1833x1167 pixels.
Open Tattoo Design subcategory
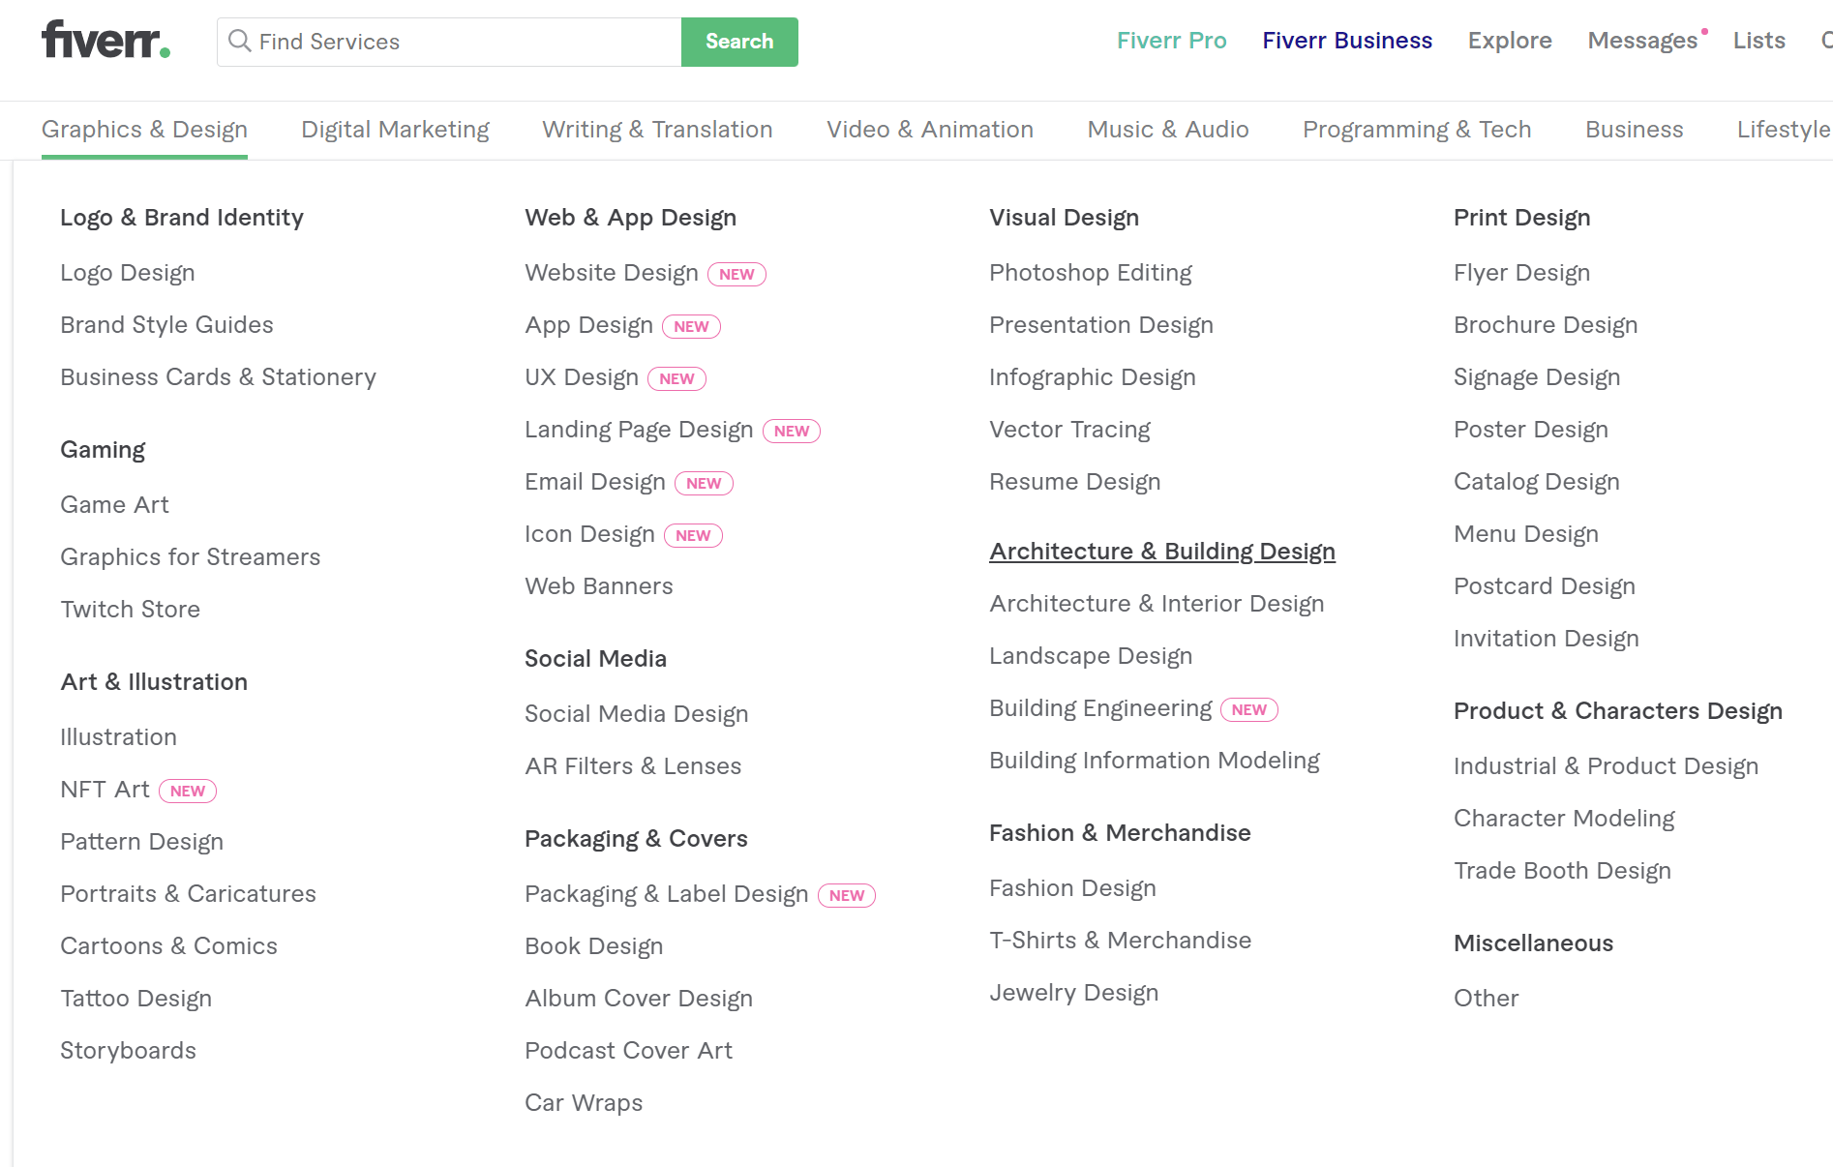135,999
